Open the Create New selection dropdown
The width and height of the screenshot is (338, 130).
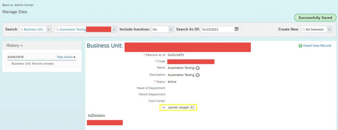[329, 29]
